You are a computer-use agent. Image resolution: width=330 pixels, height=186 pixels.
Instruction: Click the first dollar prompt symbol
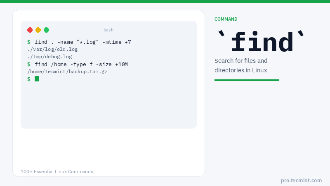[29, 42]
